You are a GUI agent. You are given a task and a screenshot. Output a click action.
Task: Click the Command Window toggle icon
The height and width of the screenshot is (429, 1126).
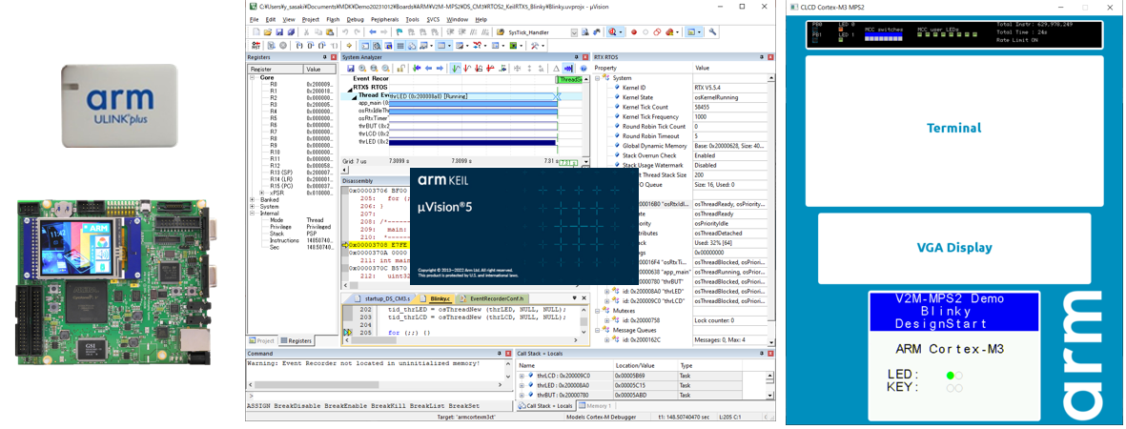pyautogui.click(x=365, y=45)
